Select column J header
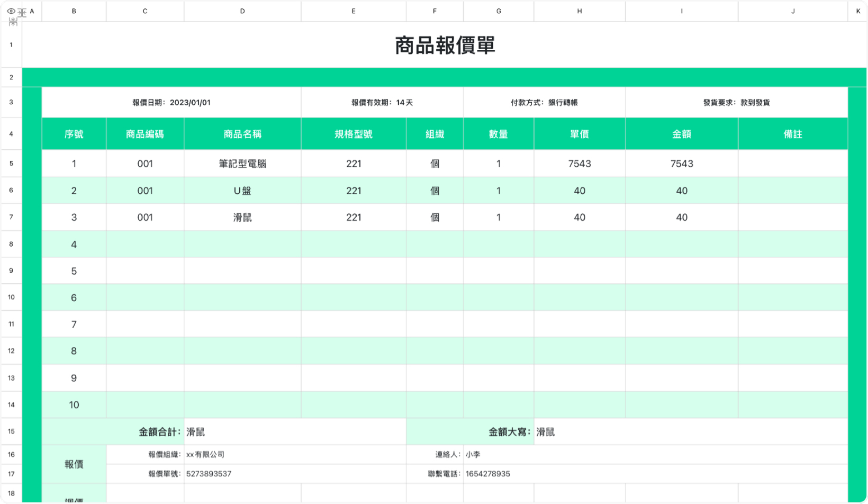The width and height of the screenshot is (868, 504). (793, 11)
